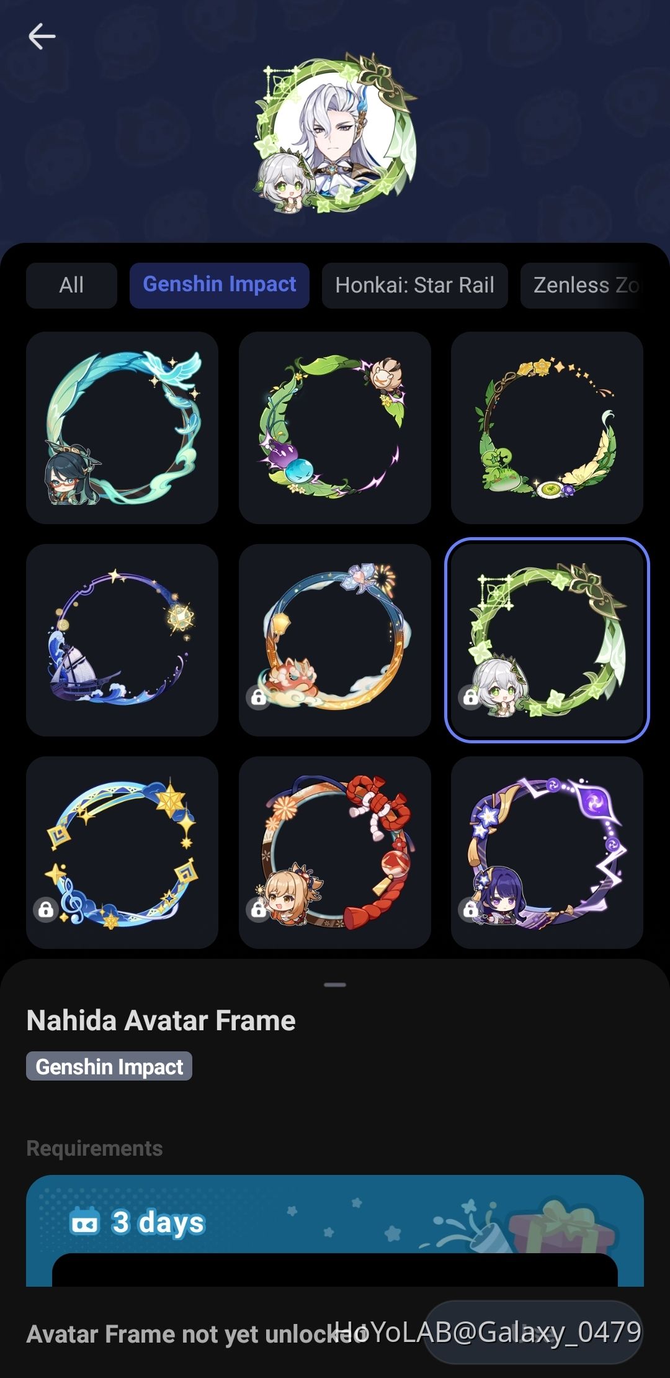Select the Xianyun teal feather frame

point(122,428)
